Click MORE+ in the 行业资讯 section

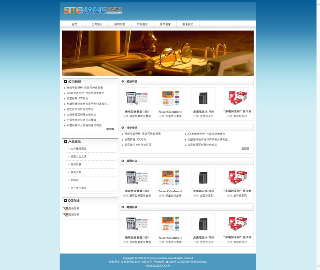(246, 149)
